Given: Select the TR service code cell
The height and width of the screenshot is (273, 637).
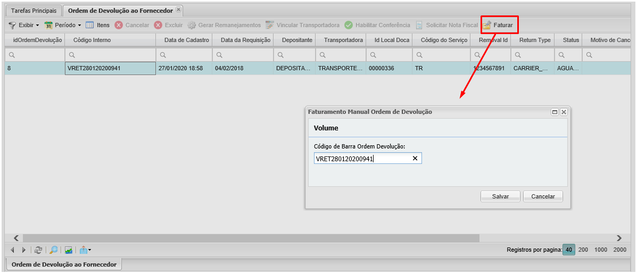Looking at the screenshot, I should (x=441, y=69).
